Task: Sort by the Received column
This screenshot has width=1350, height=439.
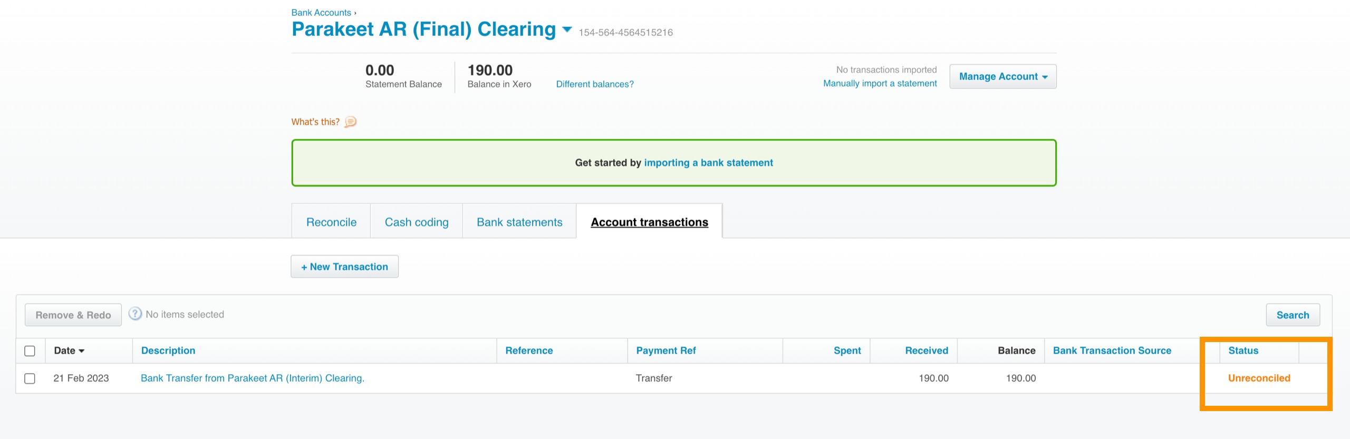Action: pyautogui.click(x=927, y=350)
